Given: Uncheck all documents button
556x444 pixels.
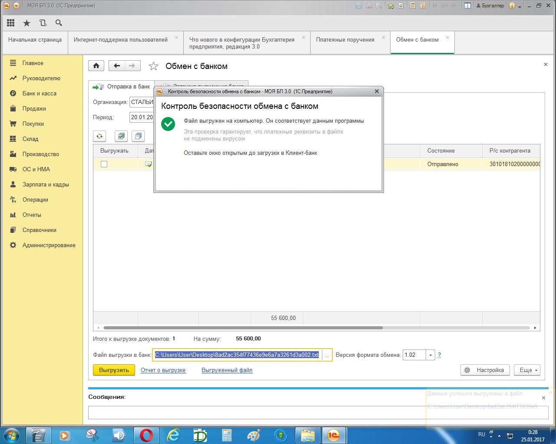Looking at the screenshot, I should tap(138, 136).
